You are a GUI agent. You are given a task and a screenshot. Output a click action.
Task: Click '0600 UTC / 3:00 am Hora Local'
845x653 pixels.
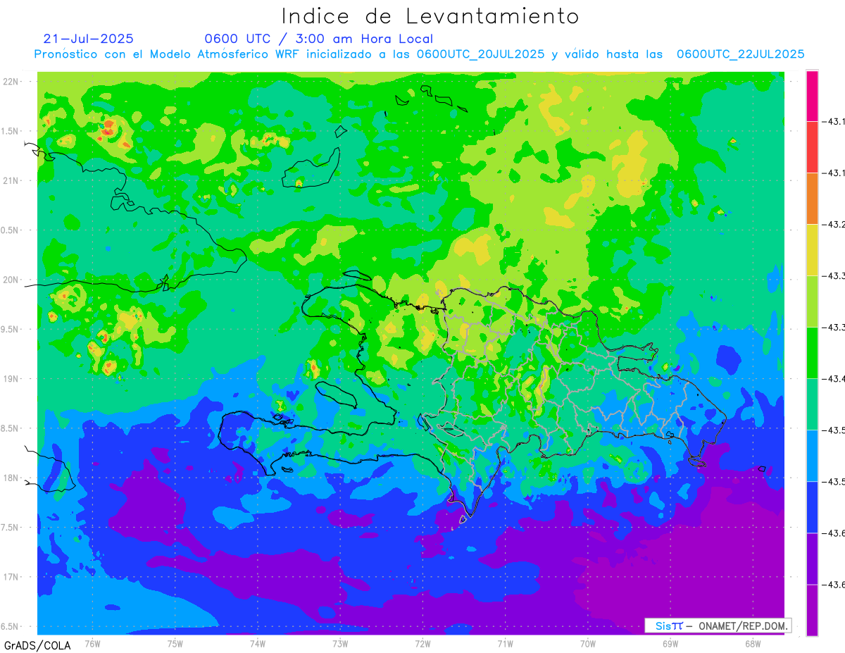point(319,39)
